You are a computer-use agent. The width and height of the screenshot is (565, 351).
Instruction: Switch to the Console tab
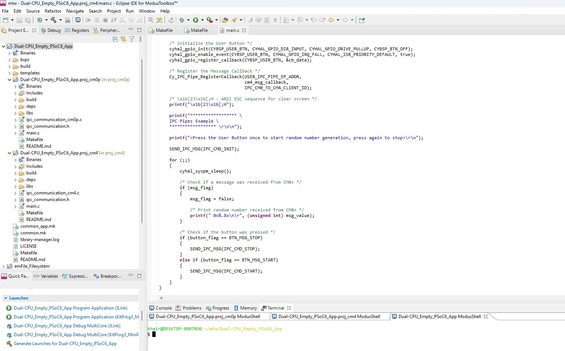(x=160, y=308)
